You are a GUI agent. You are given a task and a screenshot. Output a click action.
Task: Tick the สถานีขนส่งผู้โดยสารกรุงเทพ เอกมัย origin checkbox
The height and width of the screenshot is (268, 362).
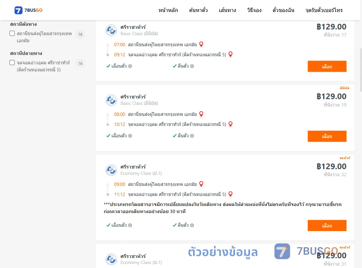click(12, 33)
